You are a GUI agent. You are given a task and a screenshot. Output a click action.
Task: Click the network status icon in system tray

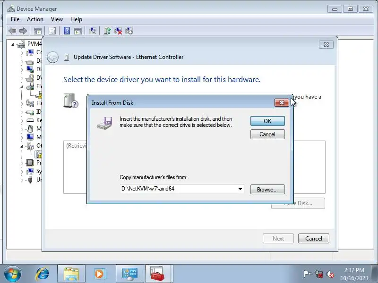[318, 274]
